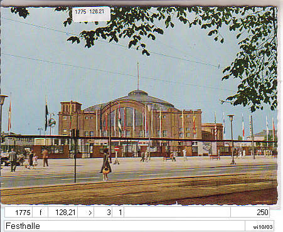Select the cell showing number 1
The width and height of the screenshot is (283, 232).
(x=118, y=213)
